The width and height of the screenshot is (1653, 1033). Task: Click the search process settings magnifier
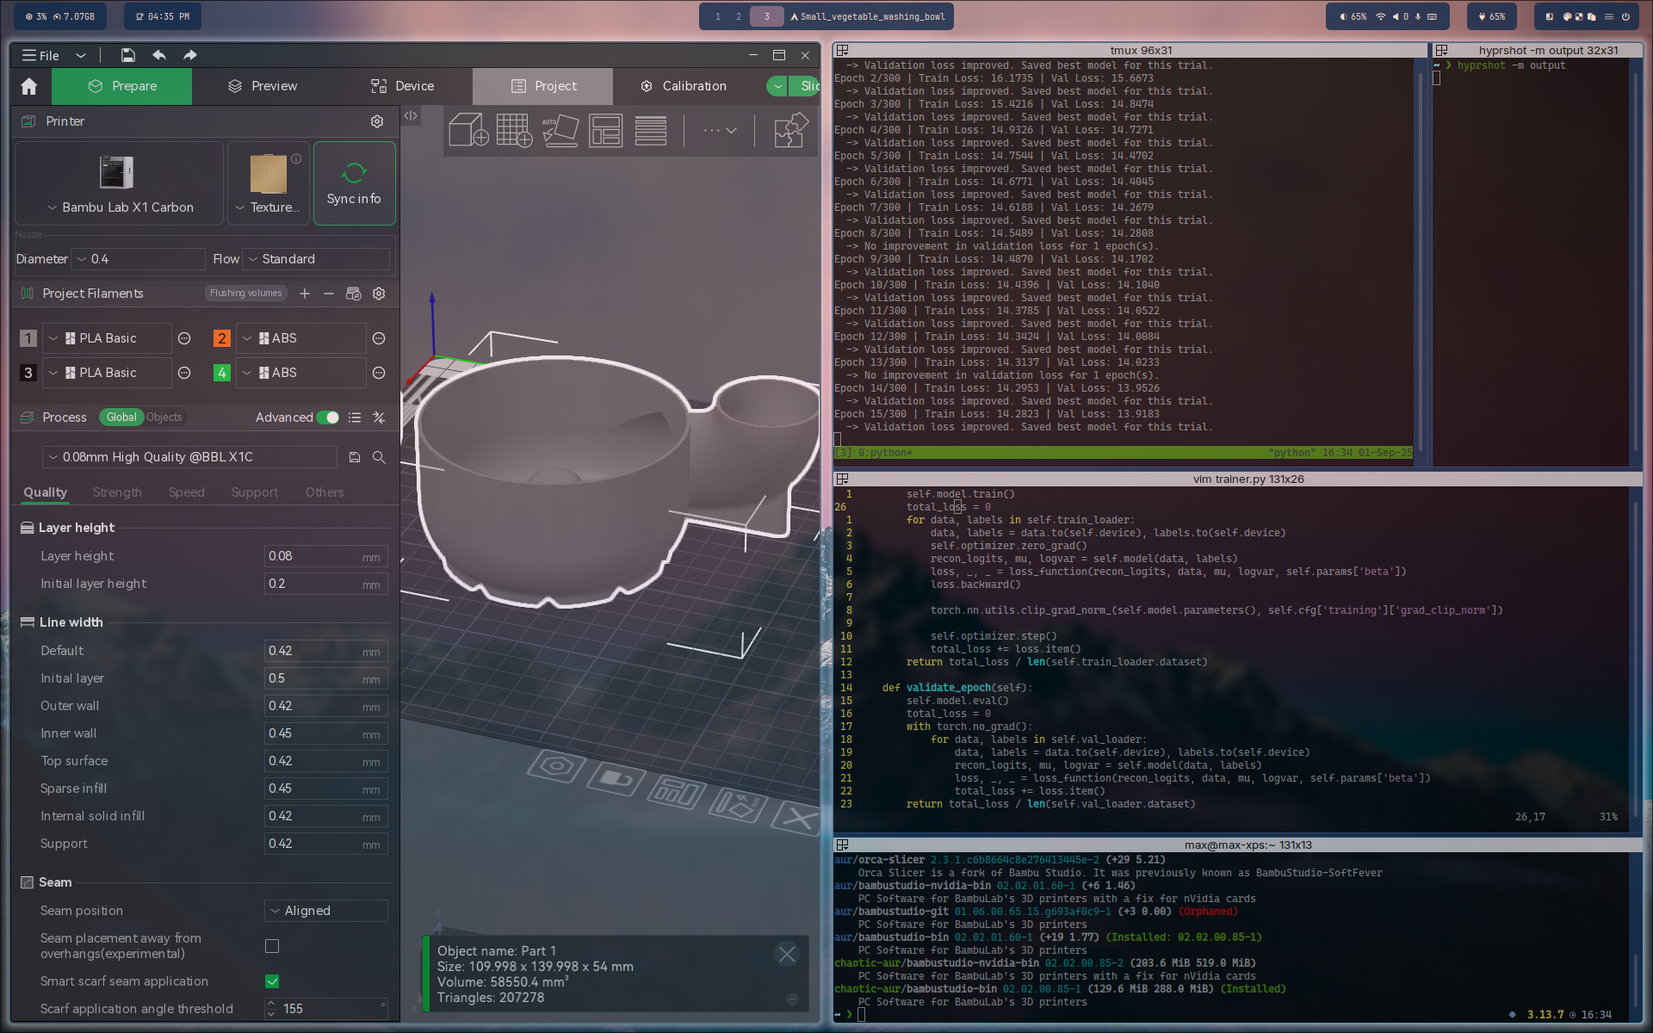click(x=379, y=457)
